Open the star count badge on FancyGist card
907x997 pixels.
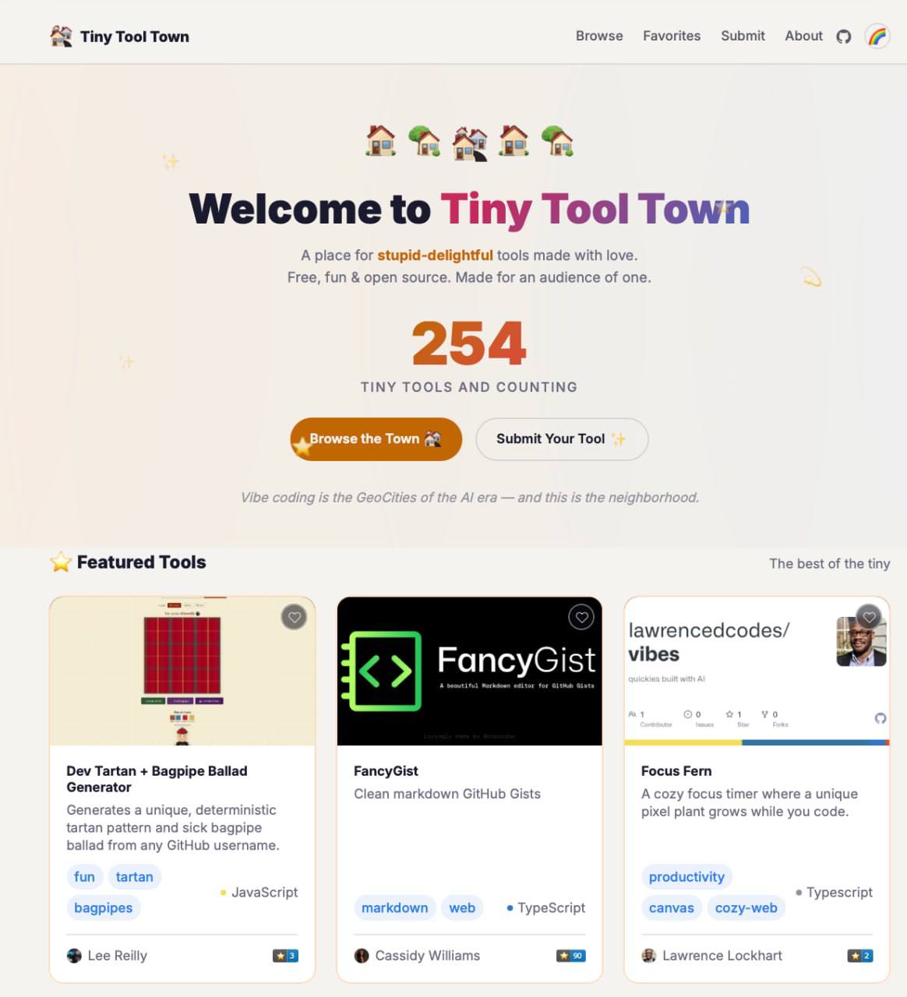point(571,956)
